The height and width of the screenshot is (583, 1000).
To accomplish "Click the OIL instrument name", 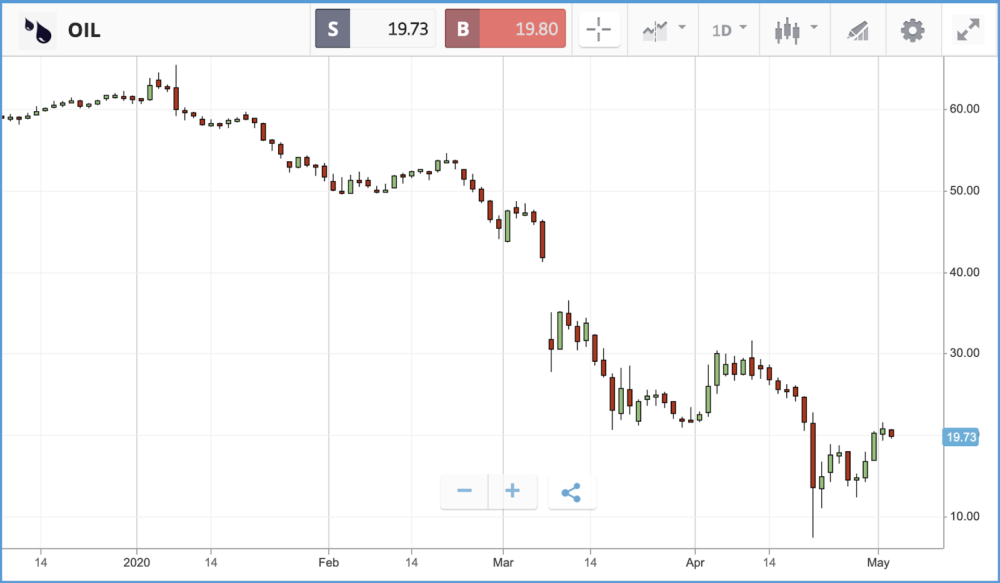I will tap(84, 30).
